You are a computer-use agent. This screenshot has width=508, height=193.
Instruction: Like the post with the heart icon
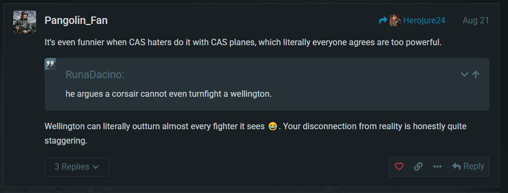[x=399, y=166]
